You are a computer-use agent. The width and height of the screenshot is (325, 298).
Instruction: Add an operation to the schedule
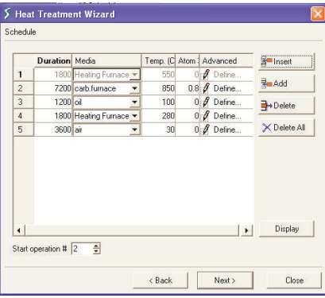point(286,83)
